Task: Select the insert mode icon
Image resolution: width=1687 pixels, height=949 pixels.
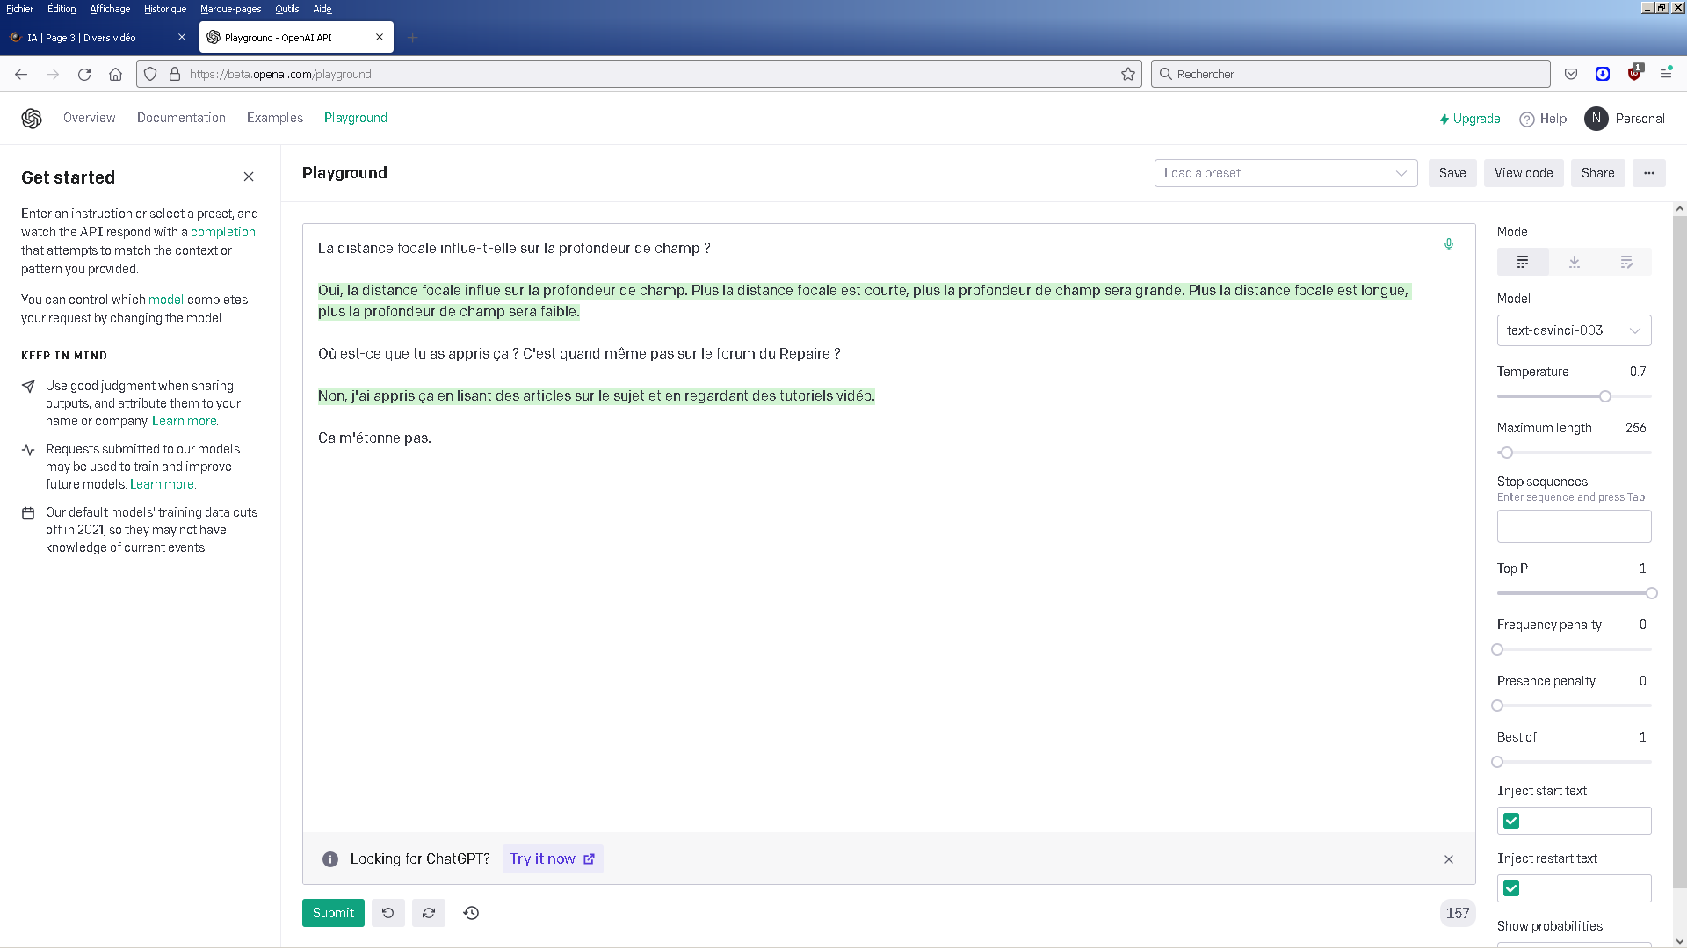Action: (x=1575, y=262)
